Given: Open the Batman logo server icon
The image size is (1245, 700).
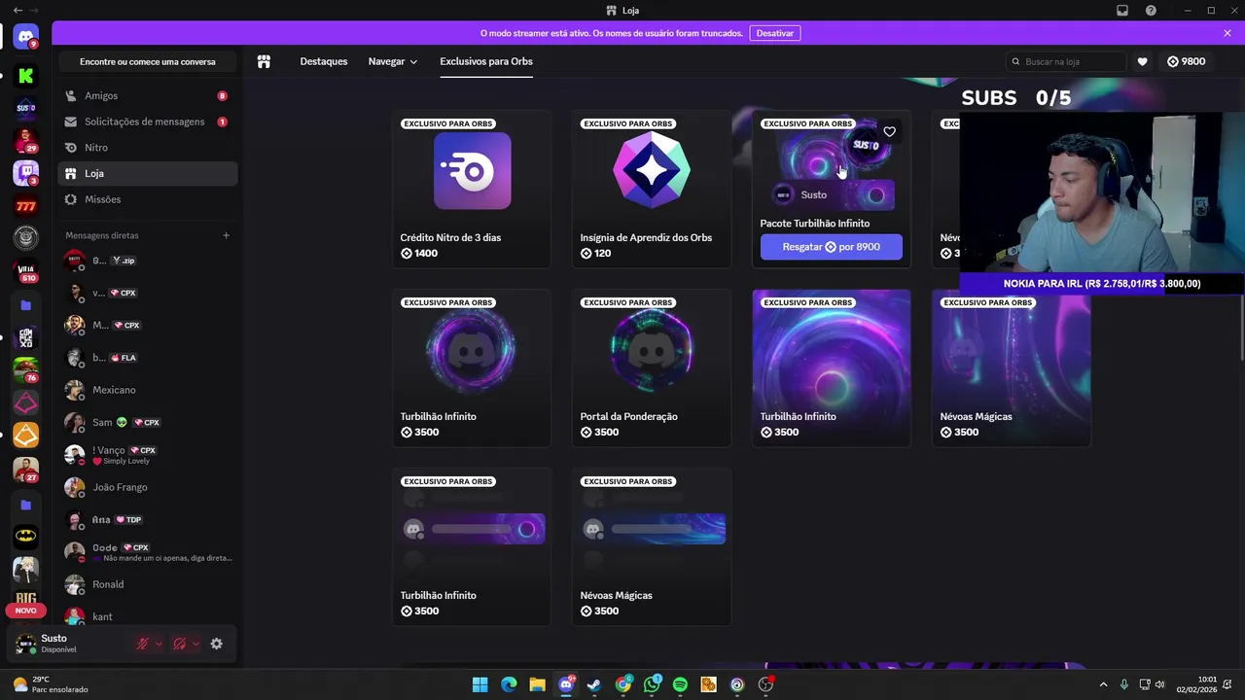Looking at the screenshot, I should click(x=25, y=535).
